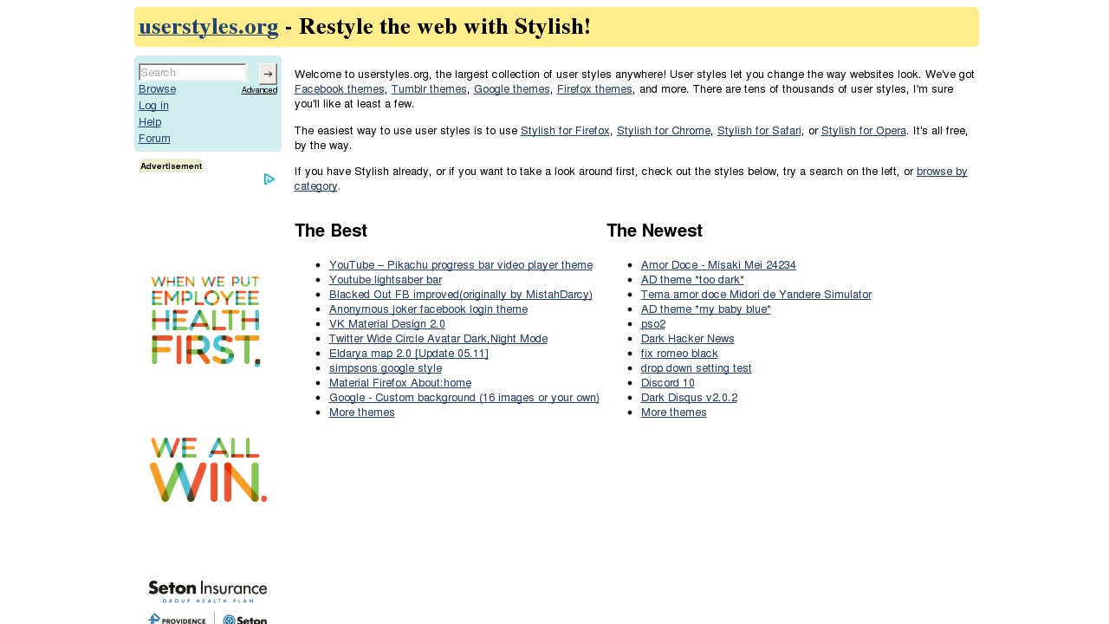Visit the Forum from sidebar
Screen dimensions: 1109x624
(154, 139)
